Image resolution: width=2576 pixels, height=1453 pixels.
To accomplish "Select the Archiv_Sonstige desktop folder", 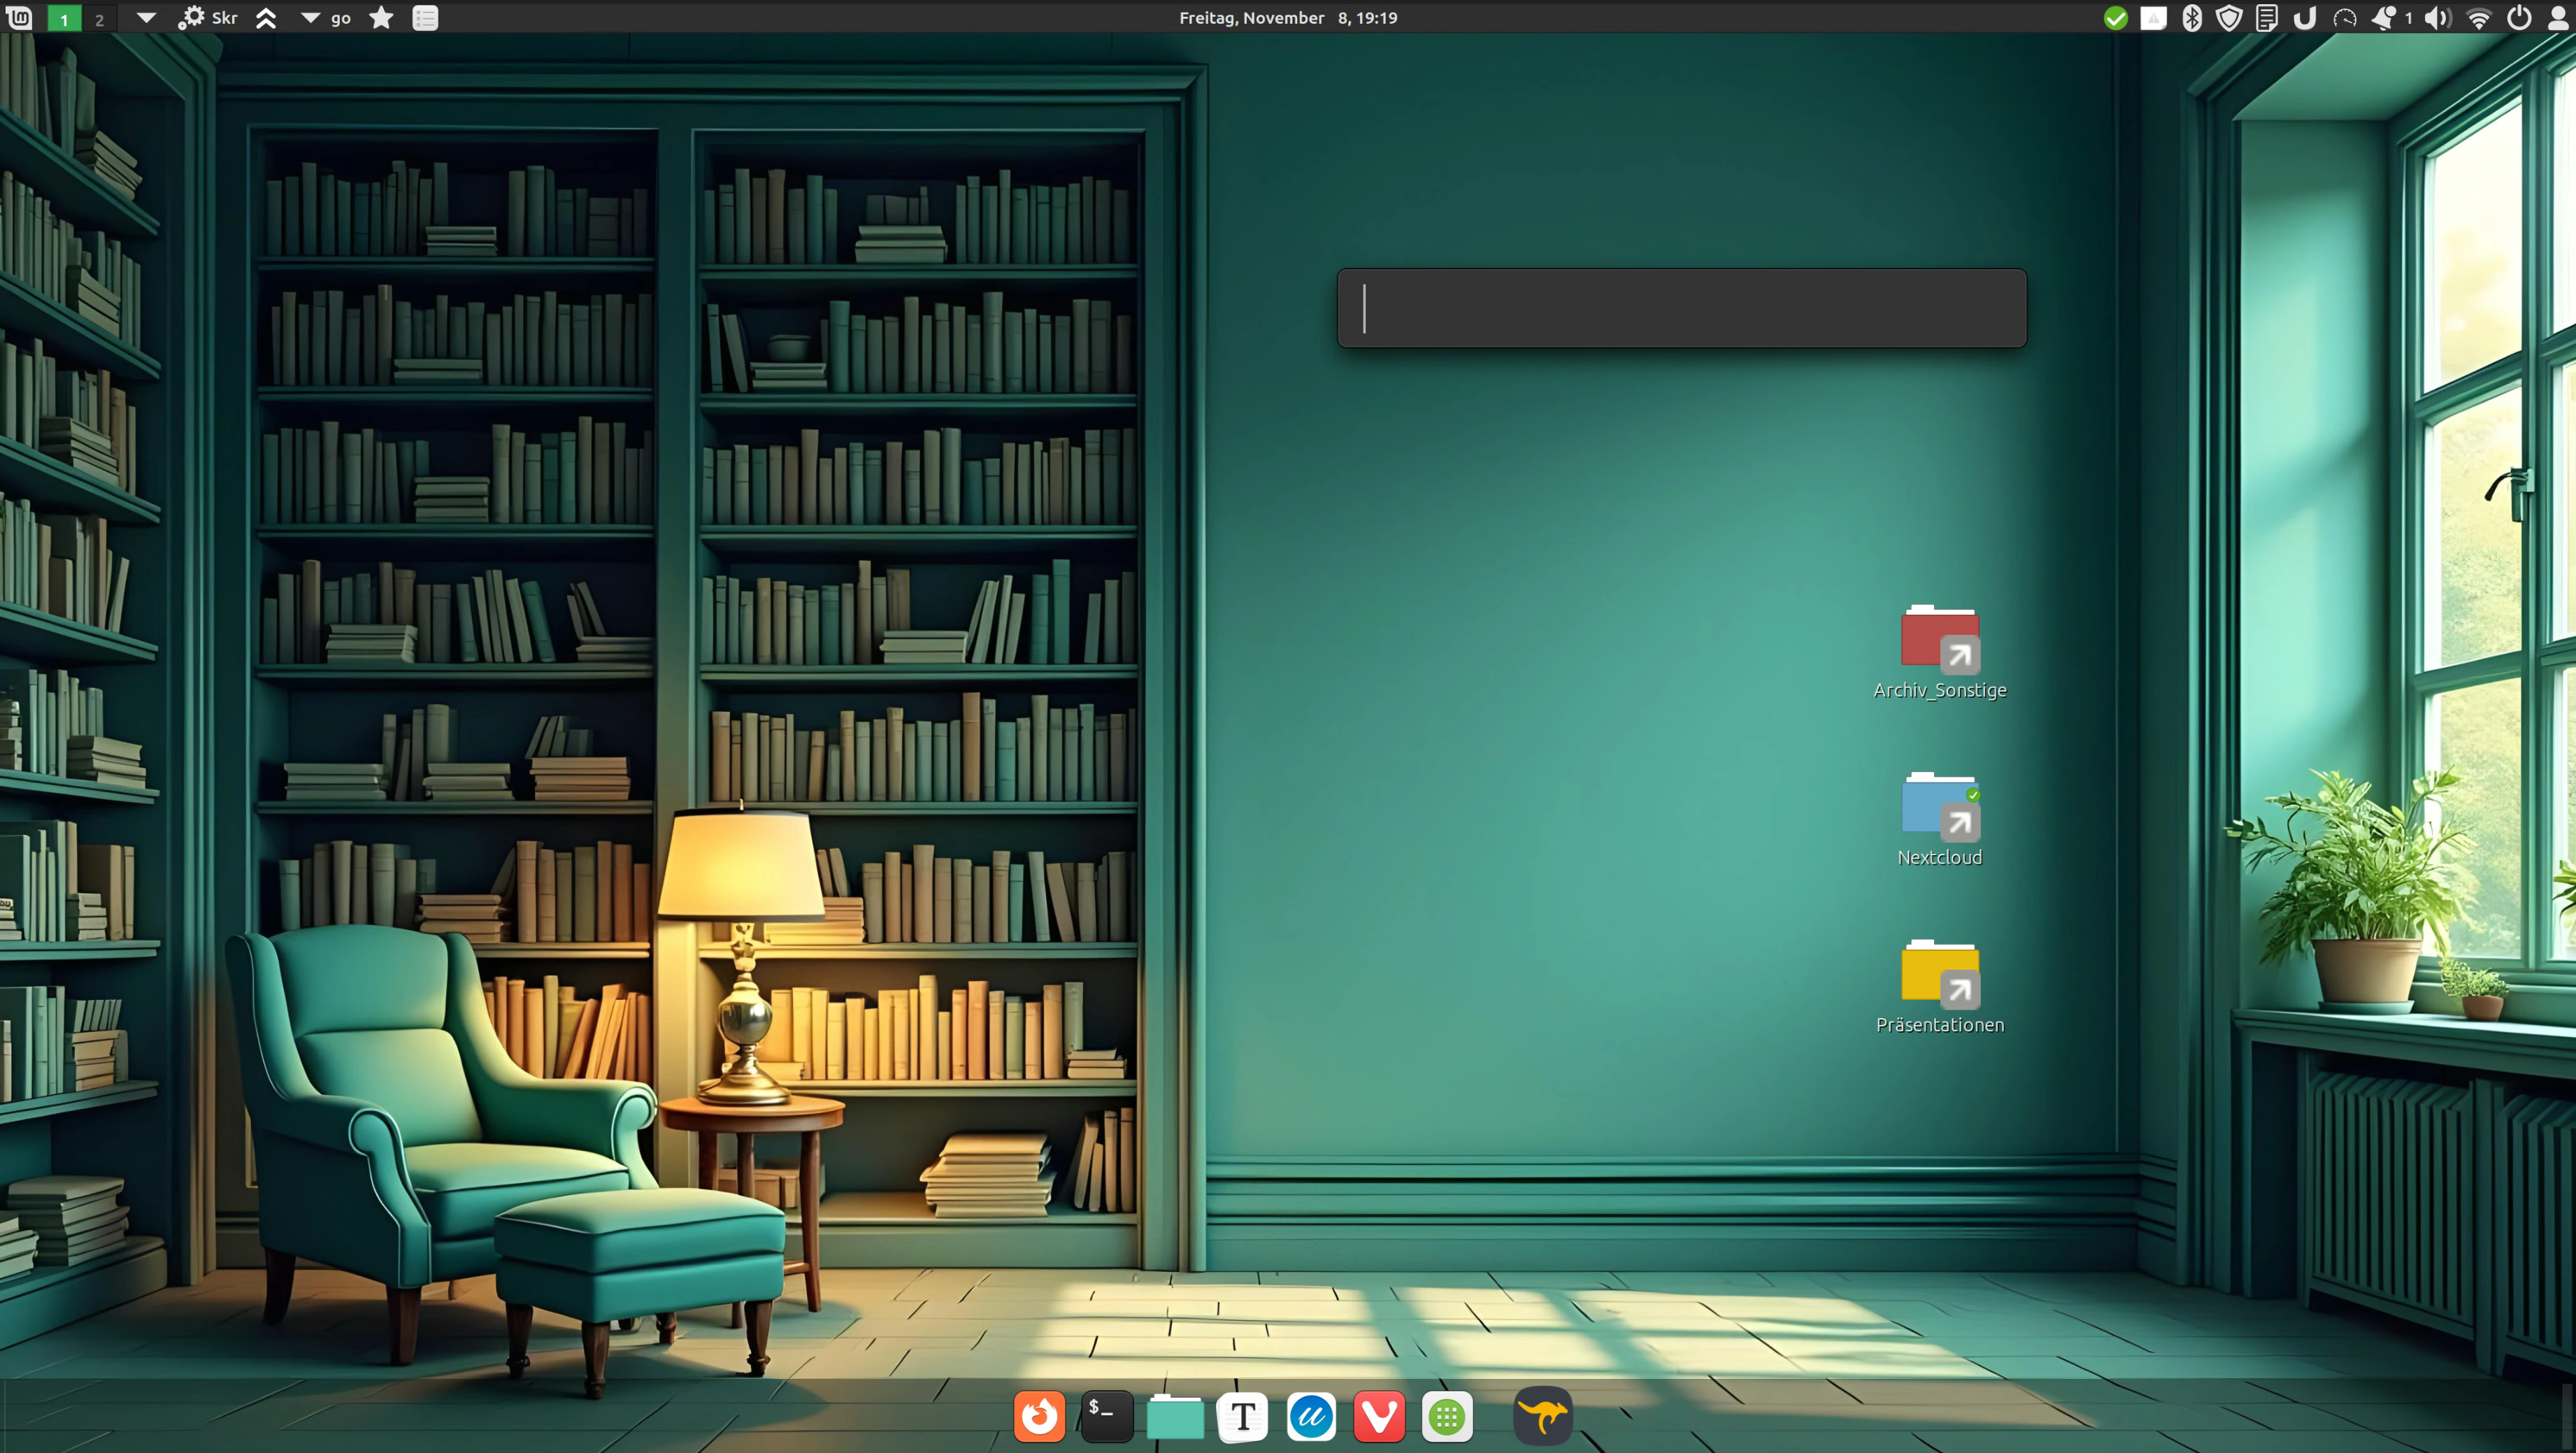I will pyautogui.click(x=1939, y=651).
